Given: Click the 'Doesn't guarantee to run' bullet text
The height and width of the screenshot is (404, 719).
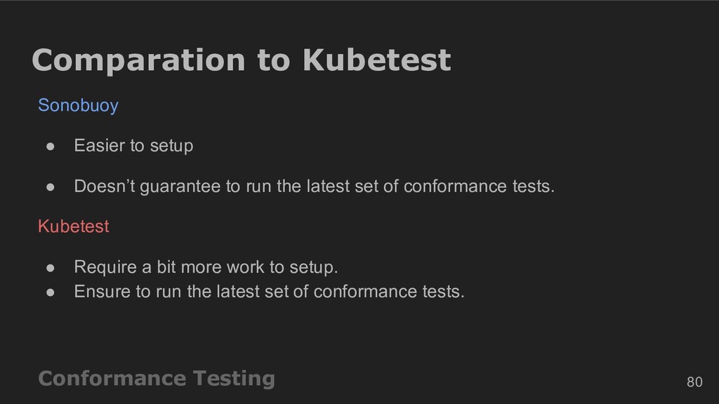Looking at the screenshot, I should pyautogui.click(x=314, y=187).
